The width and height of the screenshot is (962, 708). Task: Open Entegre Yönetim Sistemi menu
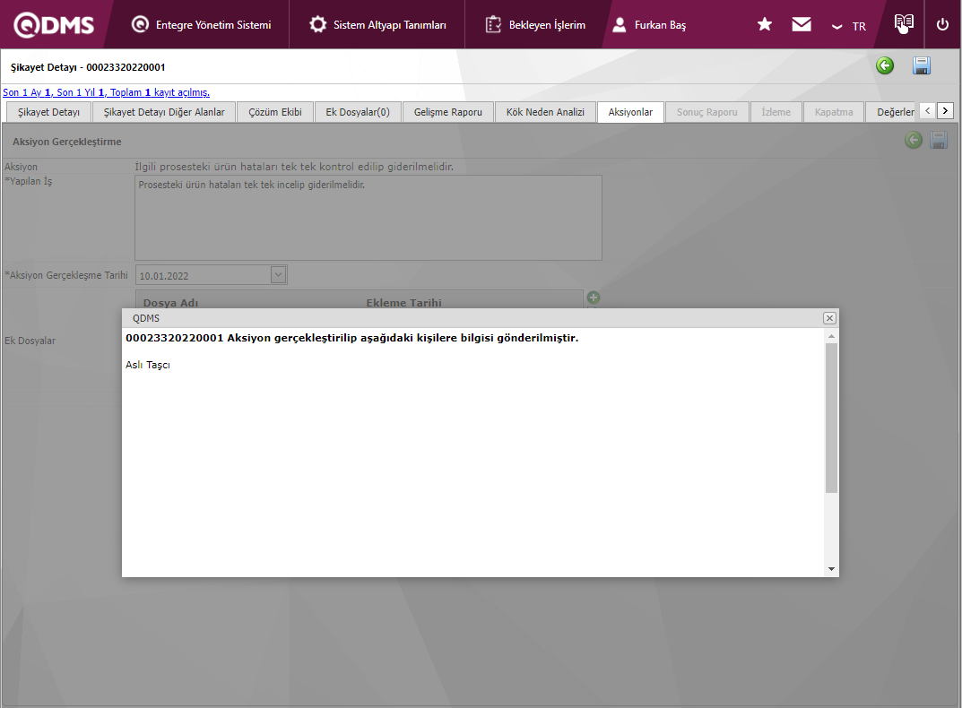201,24
